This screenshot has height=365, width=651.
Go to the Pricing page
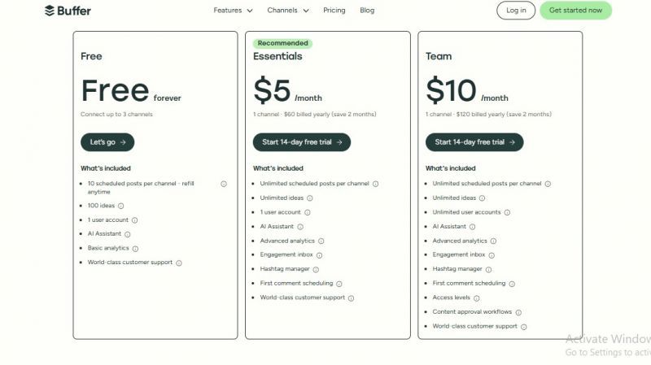coord(334,11)
